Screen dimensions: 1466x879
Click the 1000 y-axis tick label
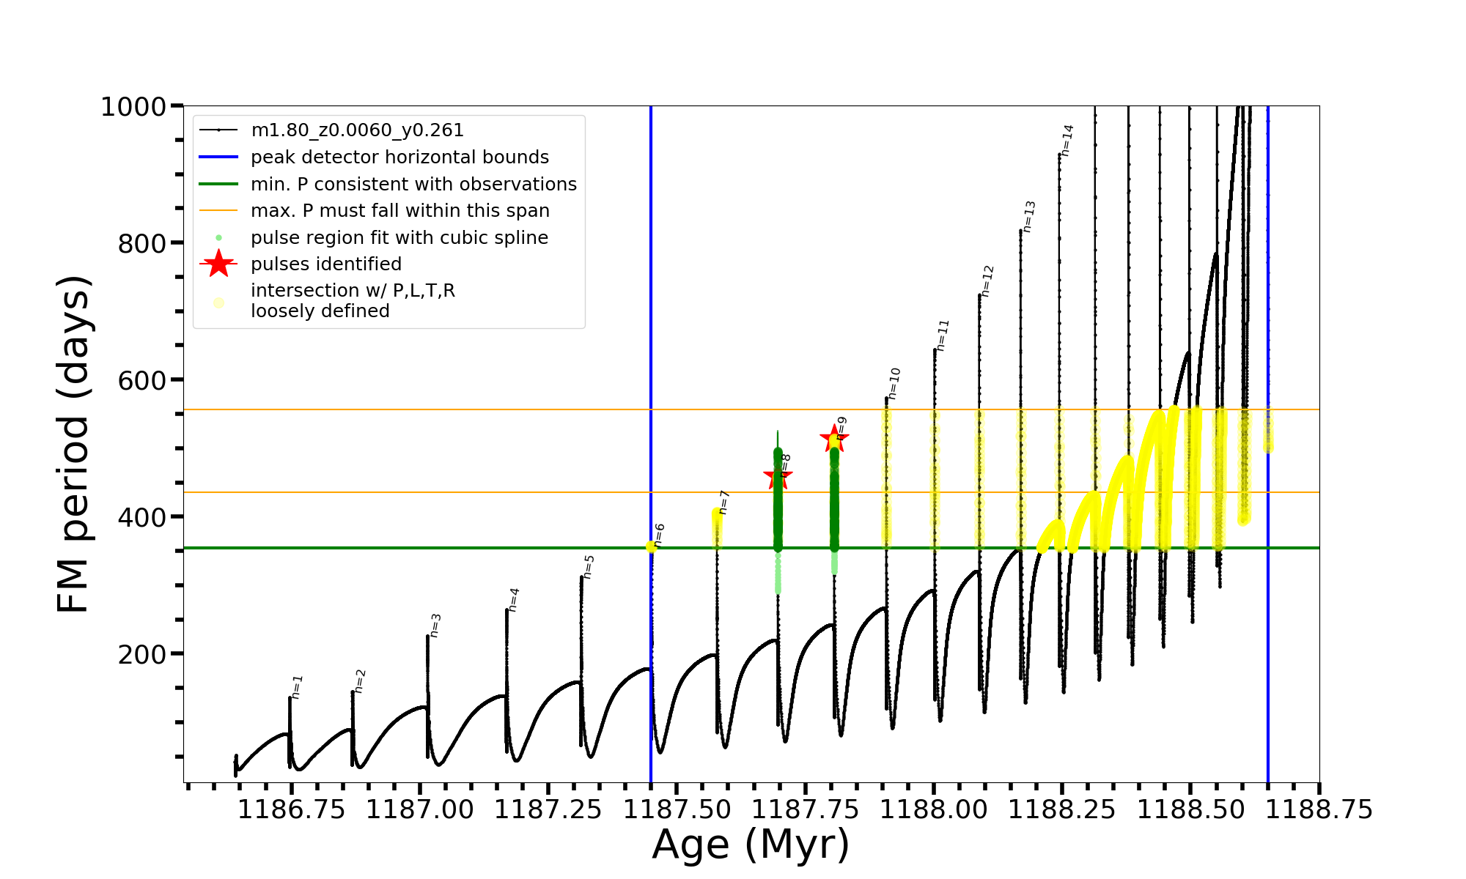pos(133,107)
